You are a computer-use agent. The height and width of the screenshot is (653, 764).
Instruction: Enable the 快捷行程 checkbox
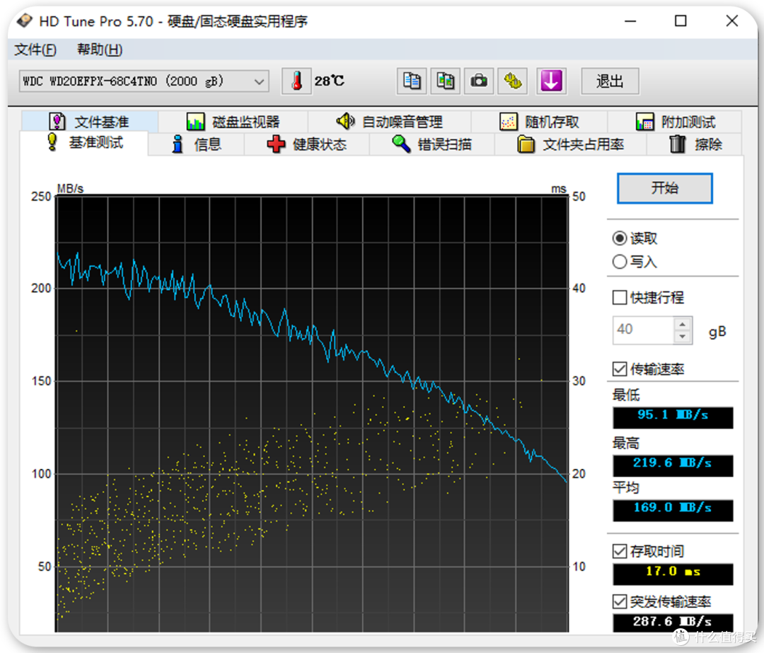point(619,297)
